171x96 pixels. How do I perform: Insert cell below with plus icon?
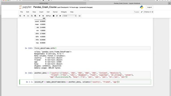click(x=24, y=16)
